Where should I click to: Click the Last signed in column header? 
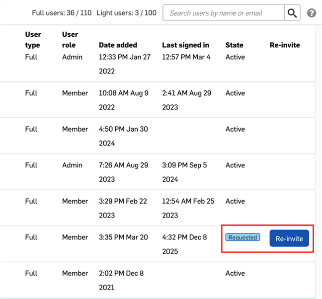click(x=185, y=45)
